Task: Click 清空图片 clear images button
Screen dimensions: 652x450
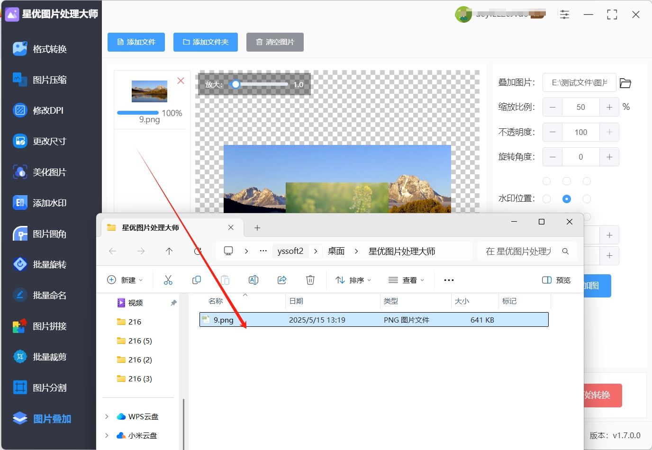Action: click(x=275, y=42)
